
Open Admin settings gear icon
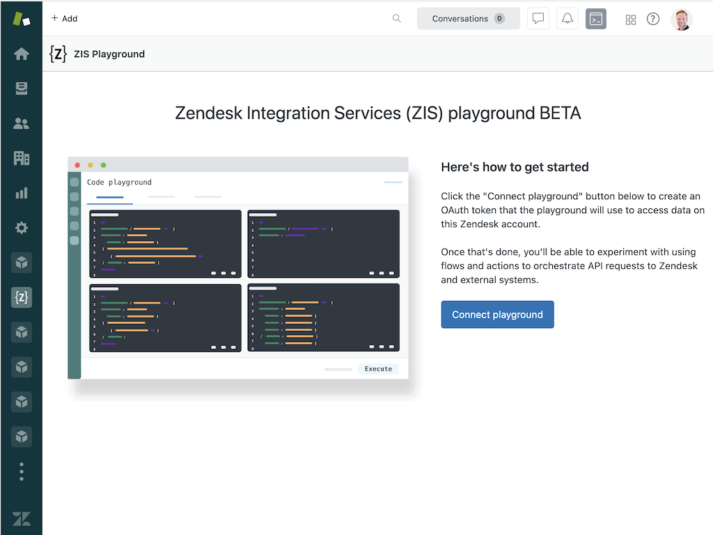[x=22, y=228]
